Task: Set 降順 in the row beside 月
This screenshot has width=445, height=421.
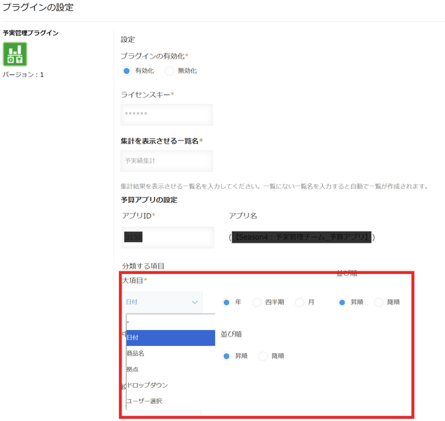Action: coord(379,303)
